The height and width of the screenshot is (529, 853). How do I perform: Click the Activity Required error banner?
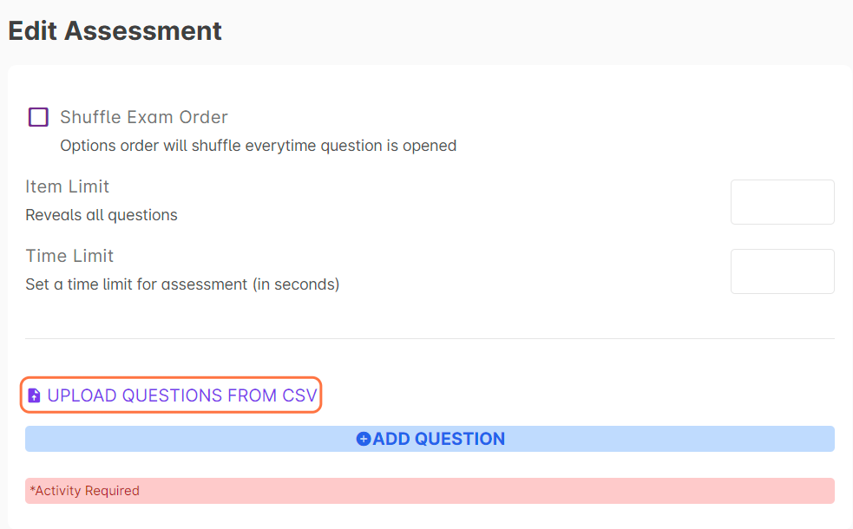coord(430,491)
